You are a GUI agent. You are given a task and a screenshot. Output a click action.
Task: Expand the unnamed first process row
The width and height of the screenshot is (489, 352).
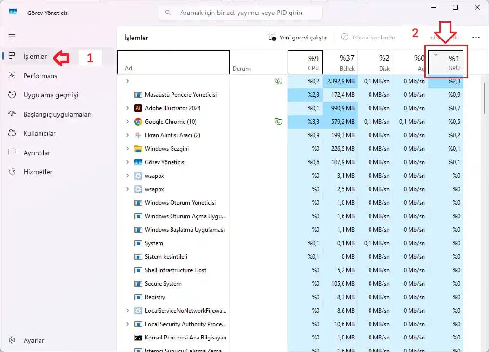point(127,81)
